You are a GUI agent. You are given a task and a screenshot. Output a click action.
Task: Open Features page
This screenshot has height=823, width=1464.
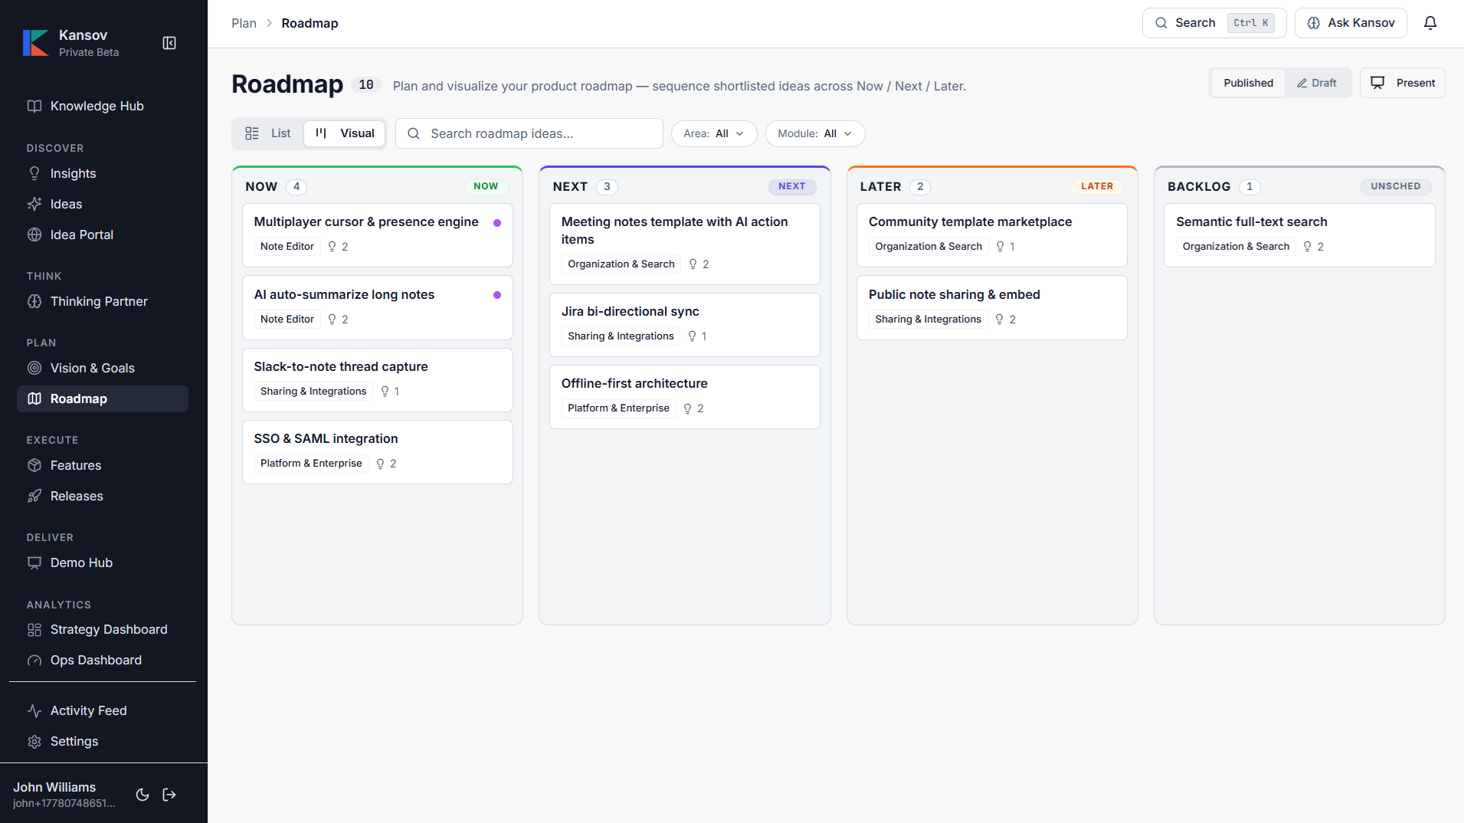pyautogui.click(x=103, y=465)
